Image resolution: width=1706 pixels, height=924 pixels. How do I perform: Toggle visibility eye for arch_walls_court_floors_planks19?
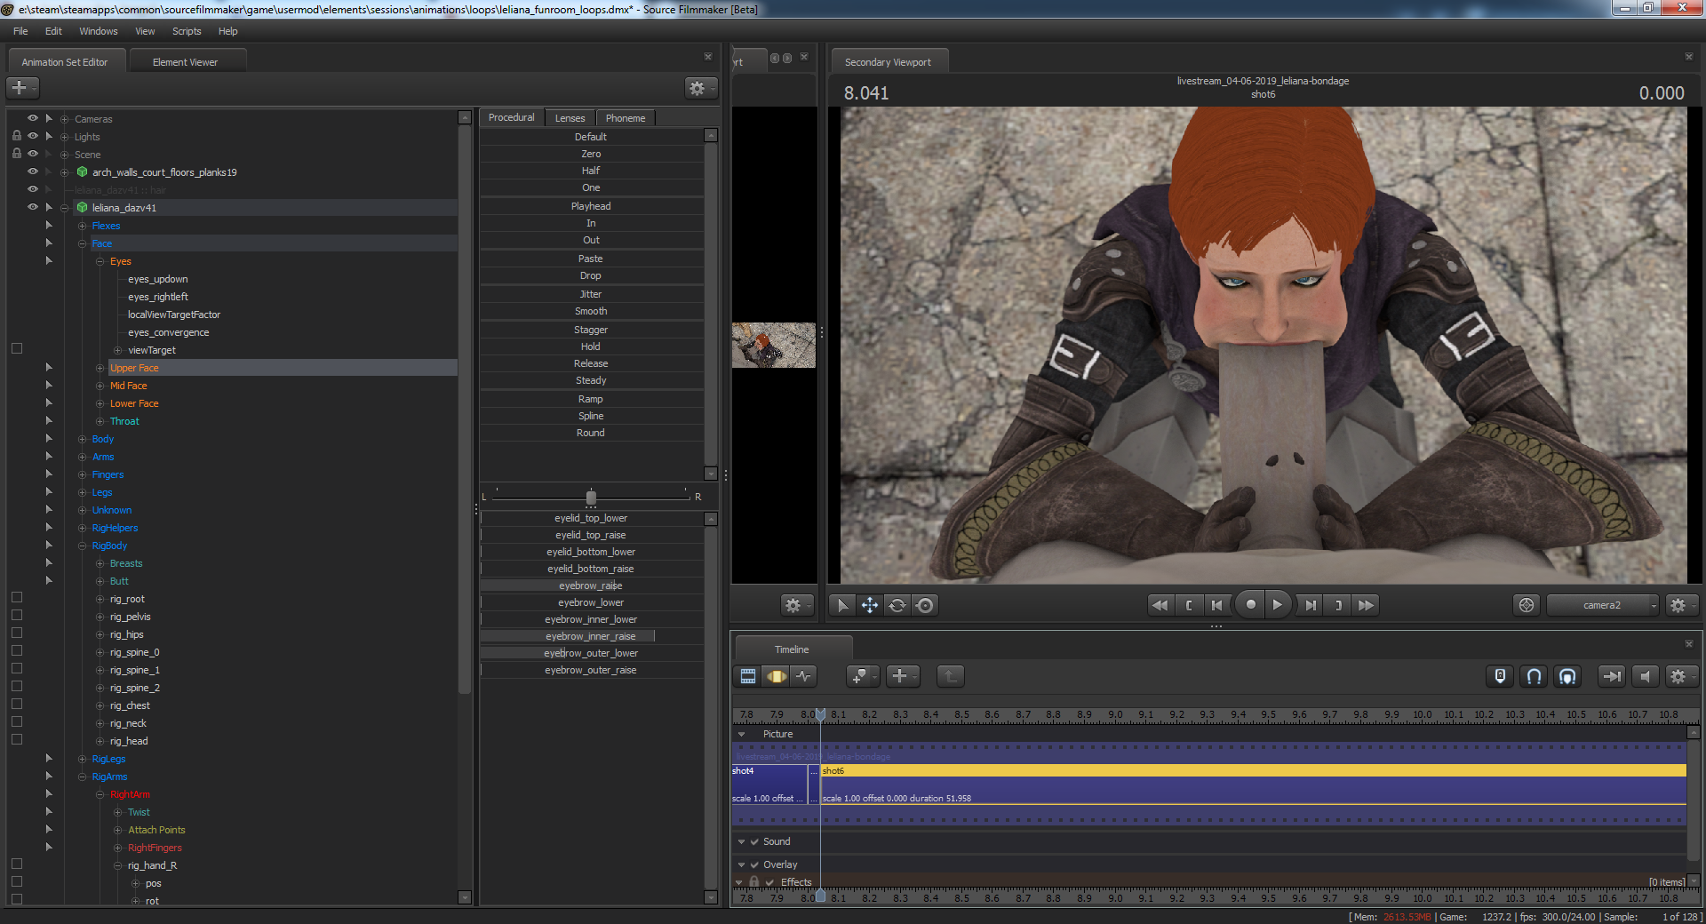tap(33, 171)
